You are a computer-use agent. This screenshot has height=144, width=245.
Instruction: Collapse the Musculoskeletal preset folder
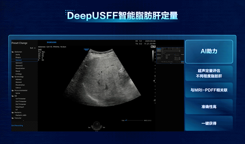coord(13,90)
